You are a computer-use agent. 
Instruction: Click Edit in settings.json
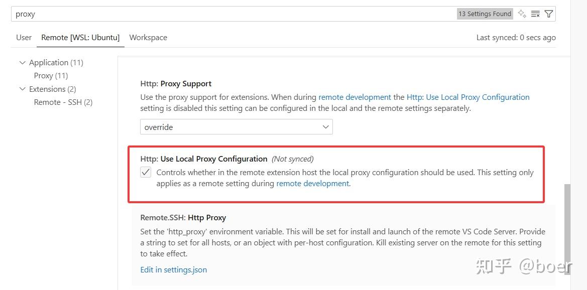pyautogui.click(x=173, y=269)
